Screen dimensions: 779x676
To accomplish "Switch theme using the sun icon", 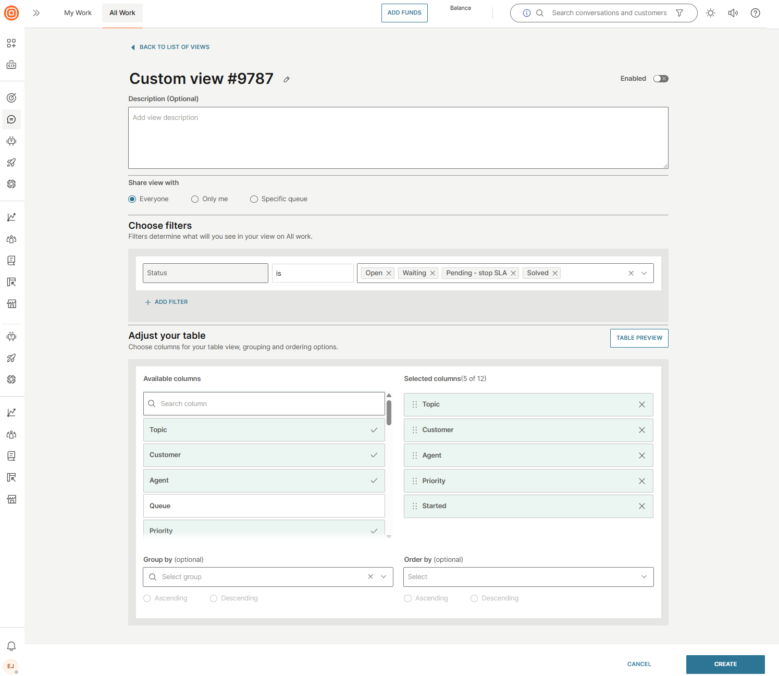I will (x=710, y=13).
